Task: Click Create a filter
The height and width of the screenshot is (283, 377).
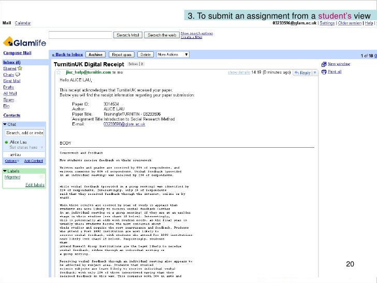Action: click(192, 37)
